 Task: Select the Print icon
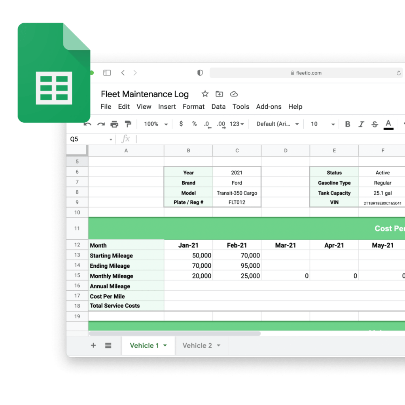[x=114, y=124]
